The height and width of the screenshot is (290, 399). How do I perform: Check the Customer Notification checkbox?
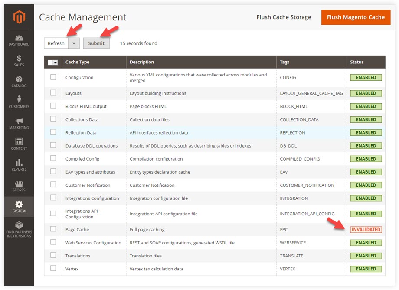53,185
